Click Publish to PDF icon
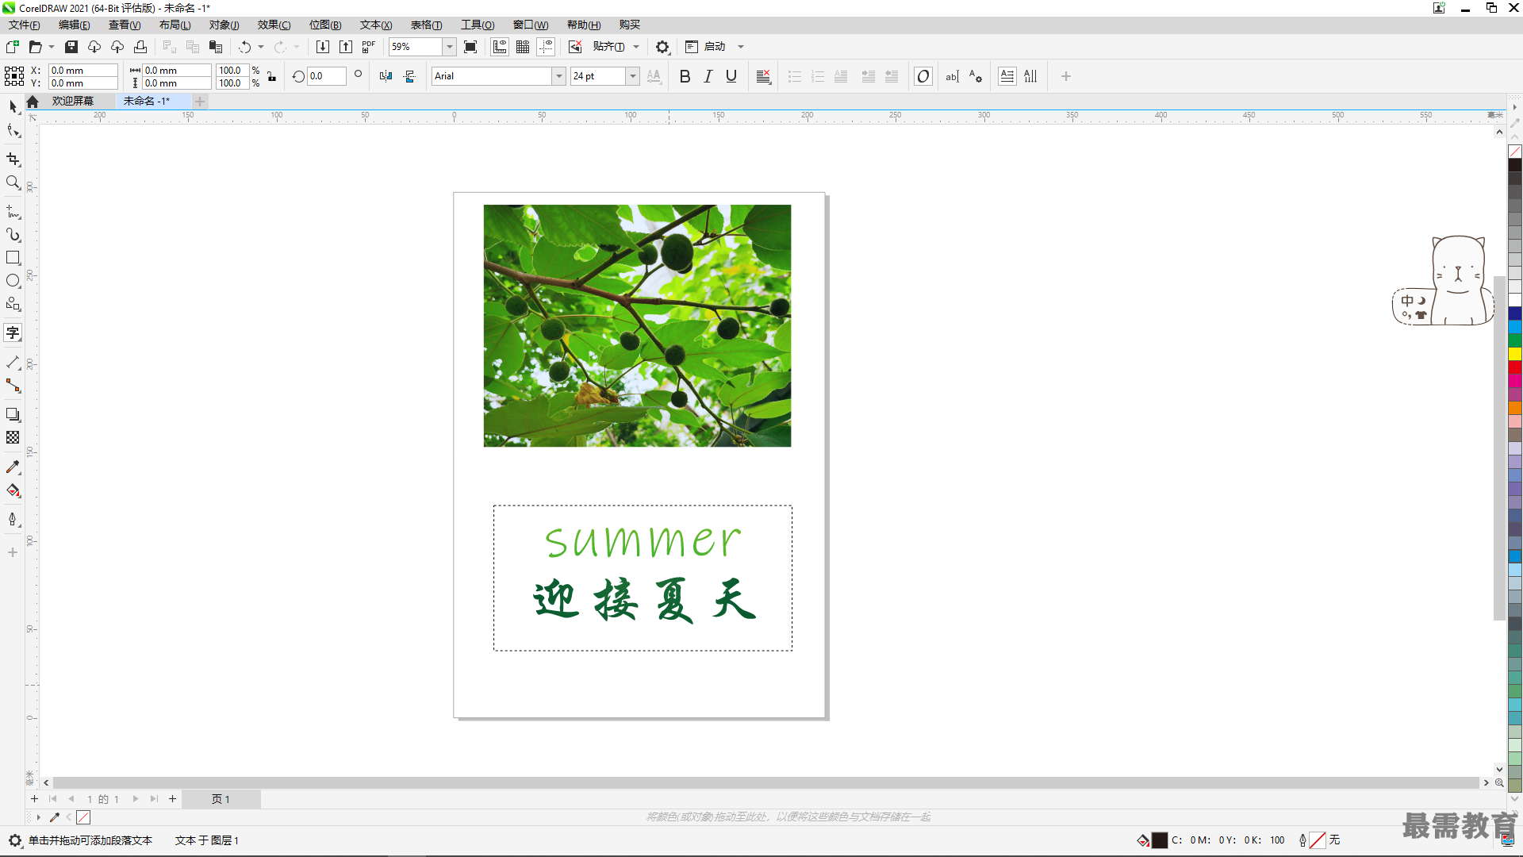This screenshot has height=857, width=1523. click(368, 47)
